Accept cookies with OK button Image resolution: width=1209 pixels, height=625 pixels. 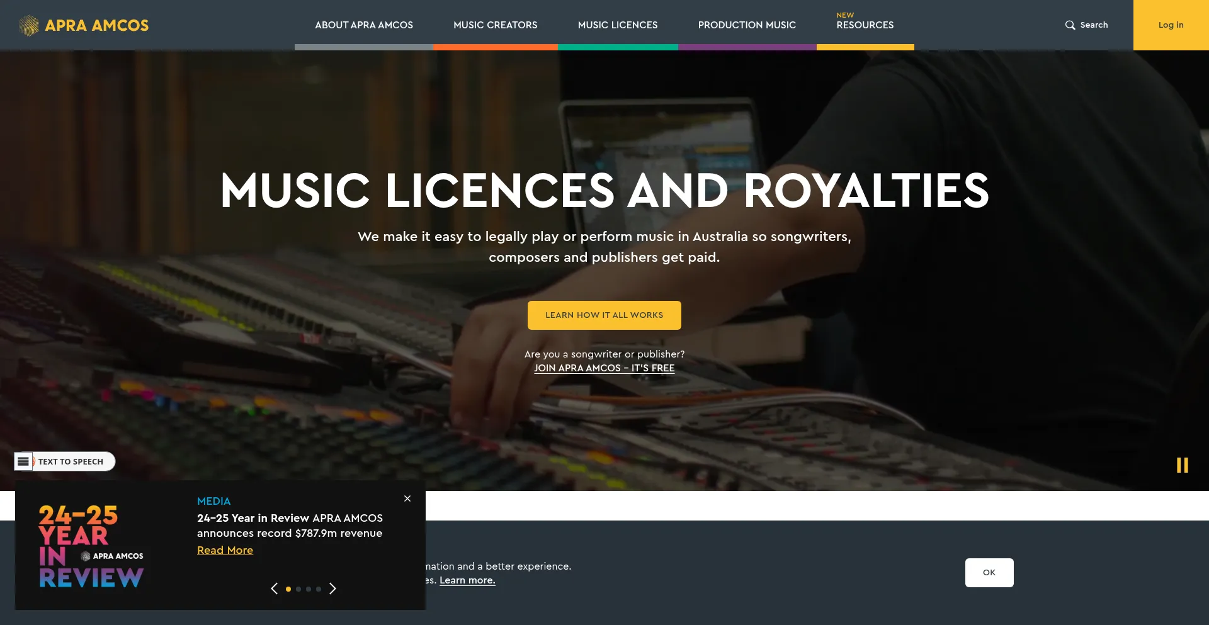[x=989, y=573]
